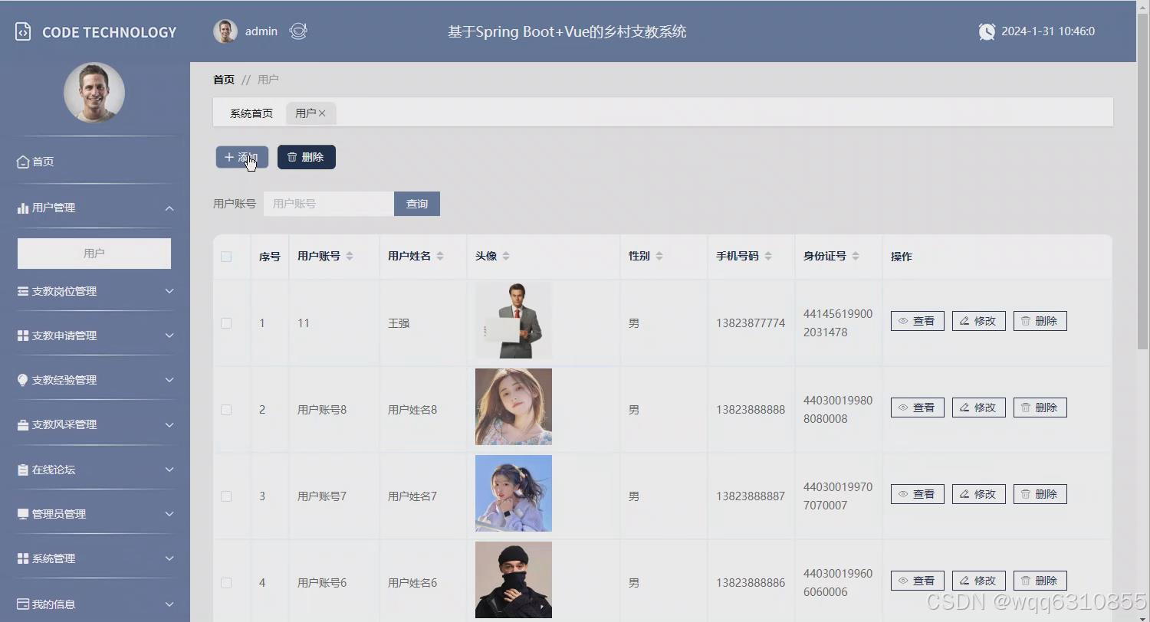Open the 用户 submenu item
This screenshot has width=1150, height=622.
coord(94,254)
